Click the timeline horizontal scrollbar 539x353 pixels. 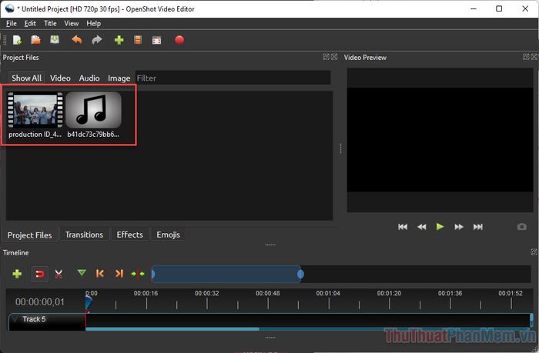click(172, 329)
